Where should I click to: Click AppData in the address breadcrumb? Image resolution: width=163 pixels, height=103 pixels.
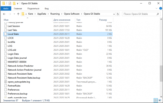click(x=42, y=14)
